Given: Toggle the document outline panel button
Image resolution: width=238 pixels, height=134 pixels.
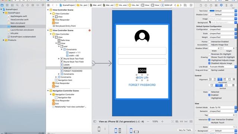Looking at the screenshot, I should point(95,121).
